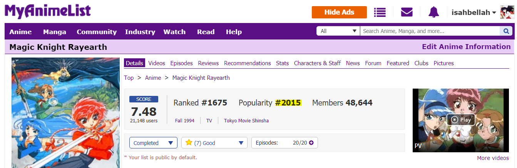Play the PV video thumbnail
The width and height of the screenshot is (517, 168).
(461, 120)
